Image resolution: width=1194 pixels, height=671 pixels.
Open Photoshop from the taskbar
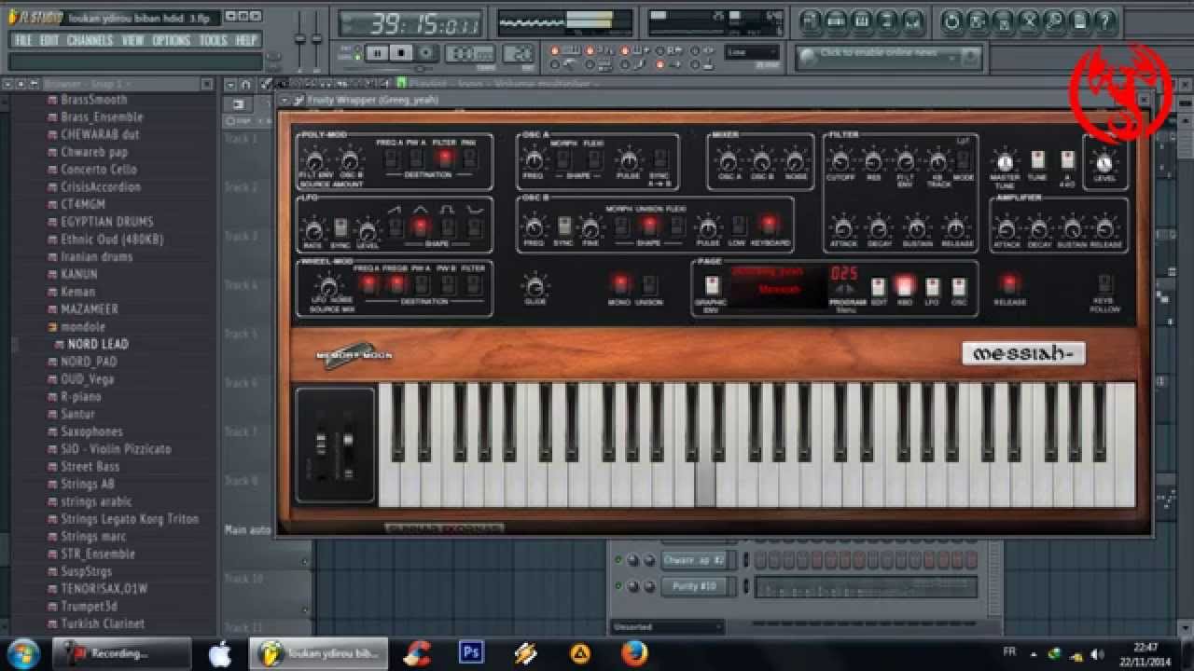[x=472, y=652]
